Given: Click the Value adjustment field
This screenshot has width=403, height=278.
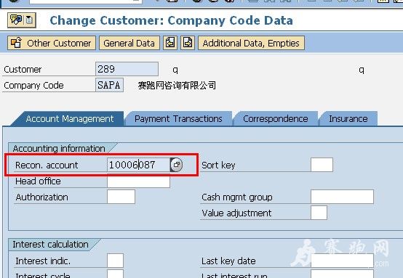Looking at the screenshot, I should point(319,213).
